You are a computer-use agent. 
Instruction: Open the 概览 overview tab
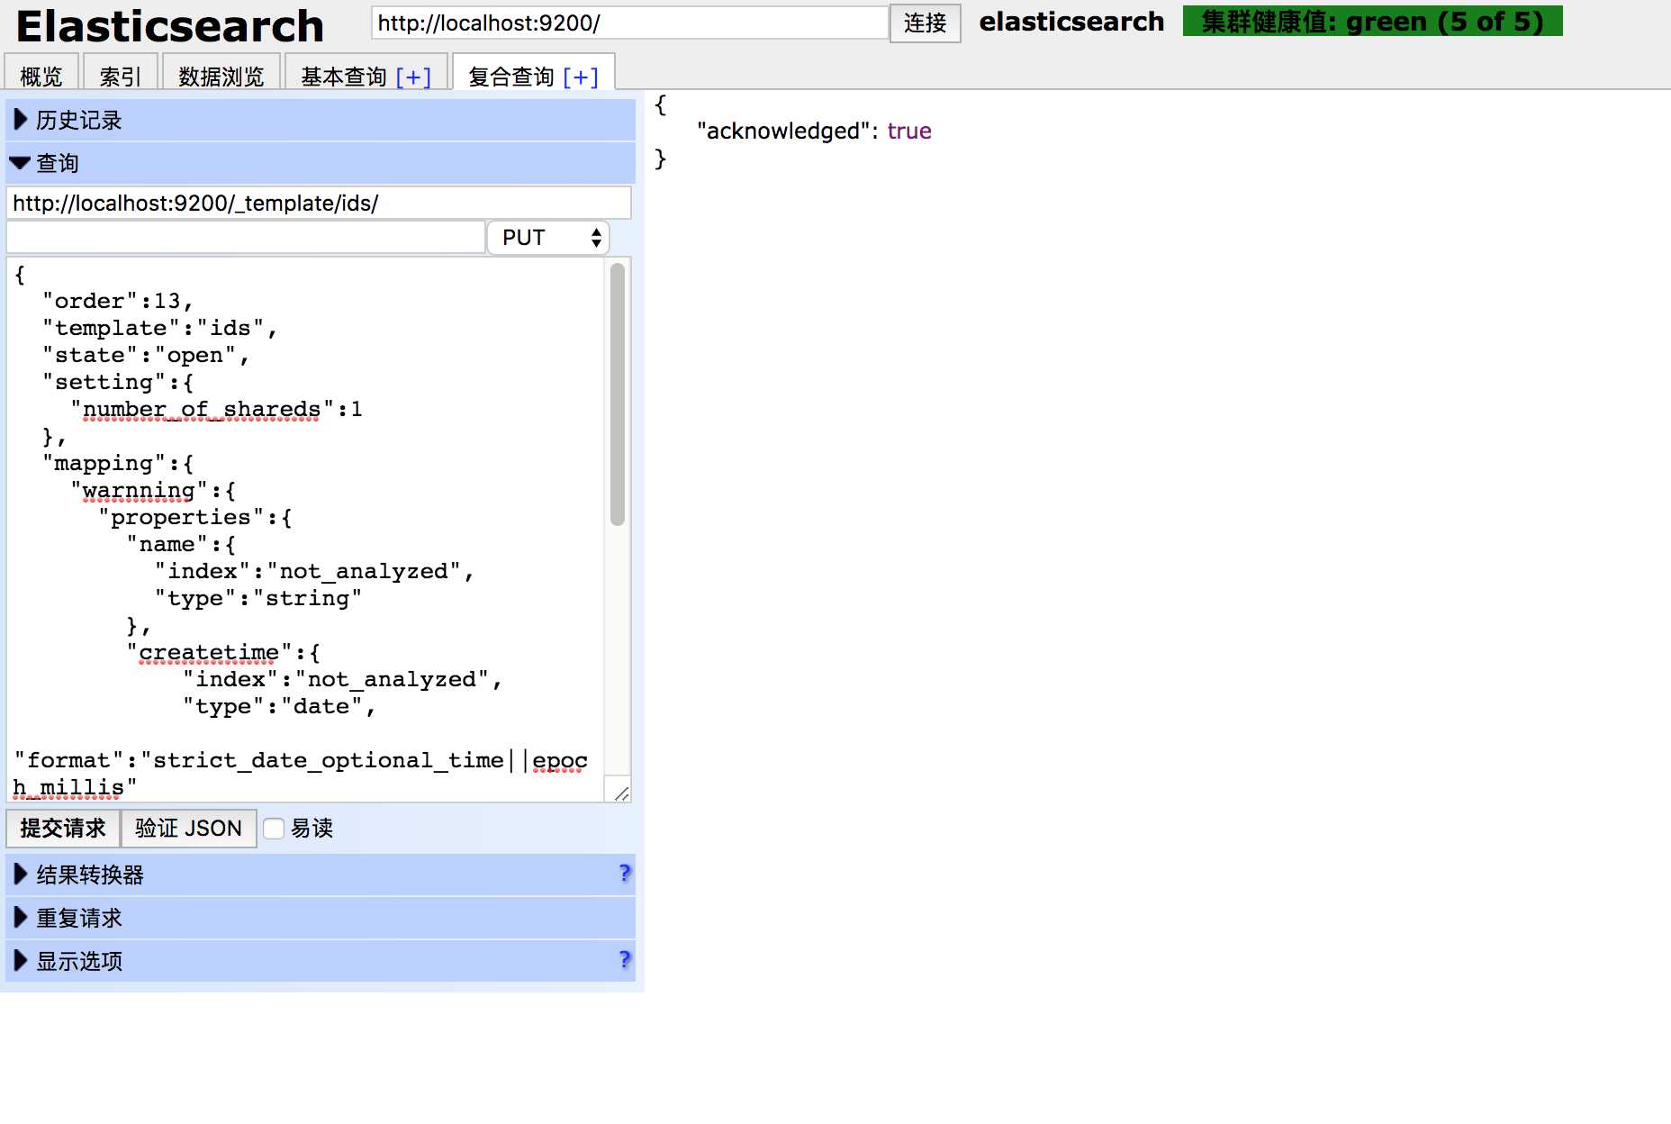[41, 75]
